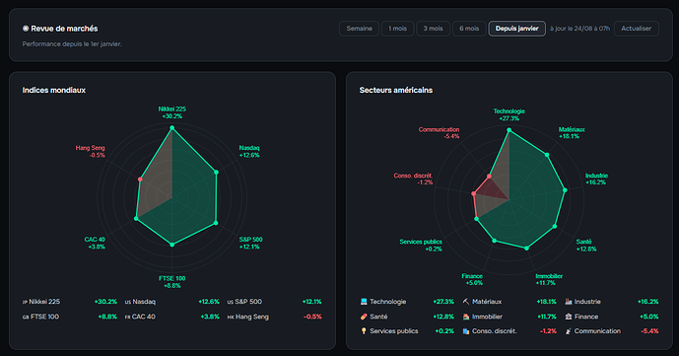The width and height of the screenshot is (679, 356).
Task: Select the 6 mois range
Action: coord(469,29)
